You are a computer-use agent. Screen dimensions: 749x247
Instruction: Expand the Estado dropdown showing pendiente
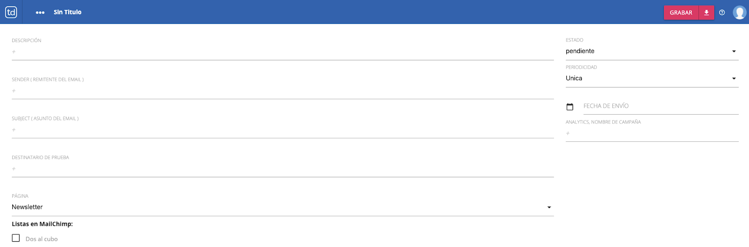click(x=651, y=51)
